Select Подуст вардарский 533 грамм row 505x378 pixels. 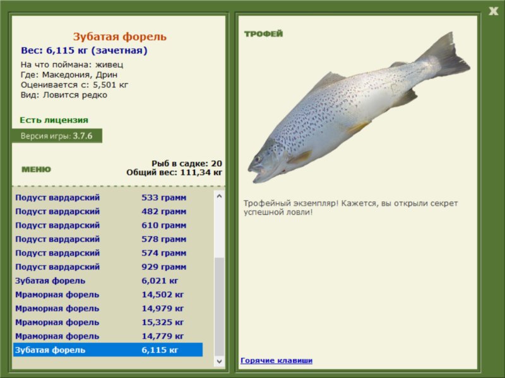(108, 197)
